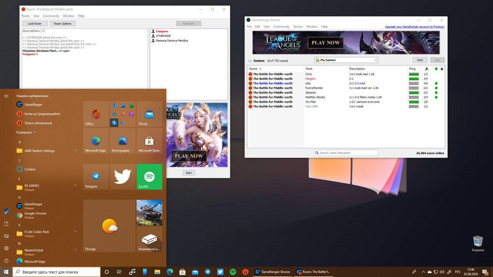Screen dimensions: 493x277
Task: Click the Lock Room button
Action: coord(35,23)
